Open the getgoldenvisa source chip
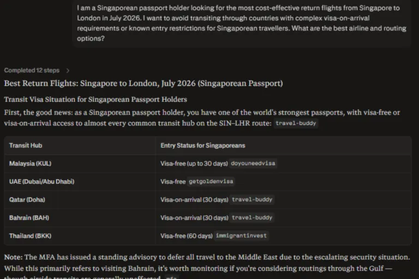 (x=211, y=181)
